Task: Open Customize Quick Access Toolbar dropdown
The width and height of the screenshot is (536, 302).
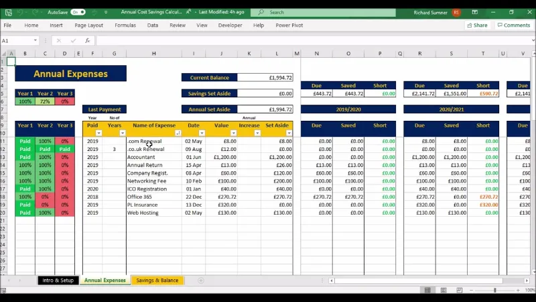Action: coord(106,12)
